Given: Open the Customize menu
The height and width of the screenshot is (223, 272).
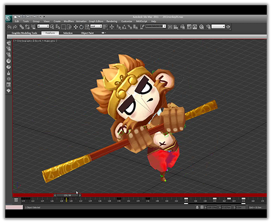Looking at the screenshot, I should pyautogui.click(x=127, y=21).
